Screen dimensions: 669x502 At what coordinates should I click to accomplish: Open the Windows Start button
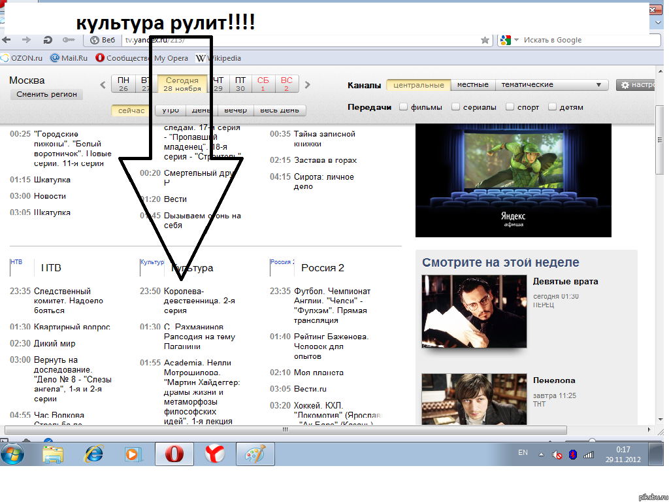point(12,454)
